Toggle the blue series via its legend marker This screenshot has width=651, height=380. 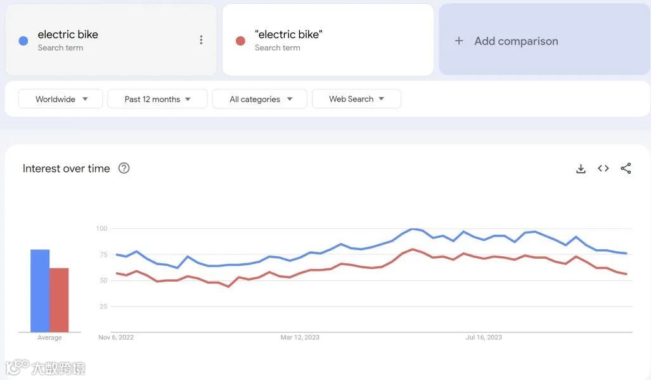(23, 40)
